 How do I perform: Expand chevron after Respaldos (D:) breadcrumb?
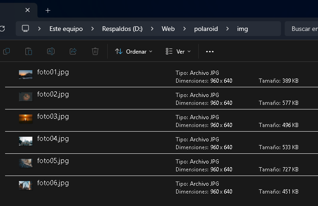[152, 29]
